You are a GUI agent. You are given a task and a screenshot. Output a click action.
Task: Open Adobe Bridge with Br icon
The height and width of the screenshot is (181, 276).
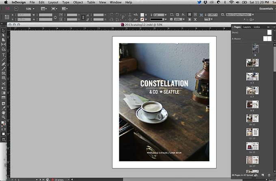[x=16, y=9]
